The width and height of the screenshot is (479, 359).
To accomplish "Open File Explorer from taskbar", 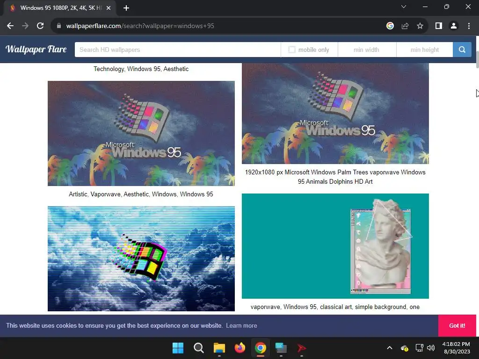I will pos(219,348).
